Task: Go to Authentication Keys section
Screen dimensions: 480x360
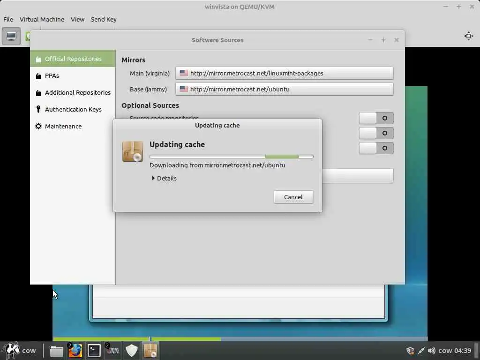Action: click(x=73, y=109)
